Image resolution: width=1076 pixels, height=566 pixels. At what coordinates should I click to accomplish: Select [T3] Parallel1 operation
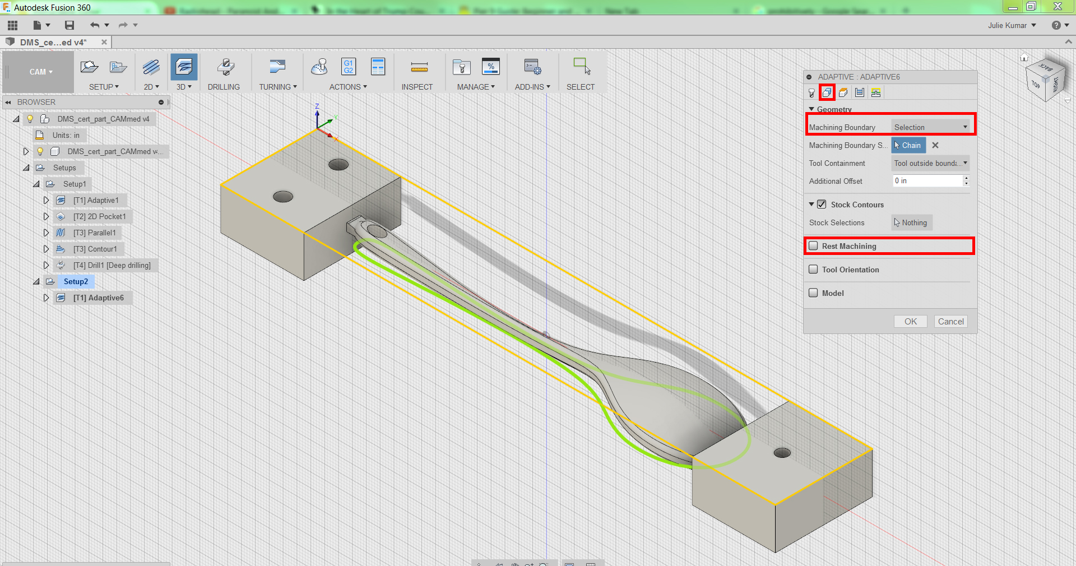[x=94, y=233]
